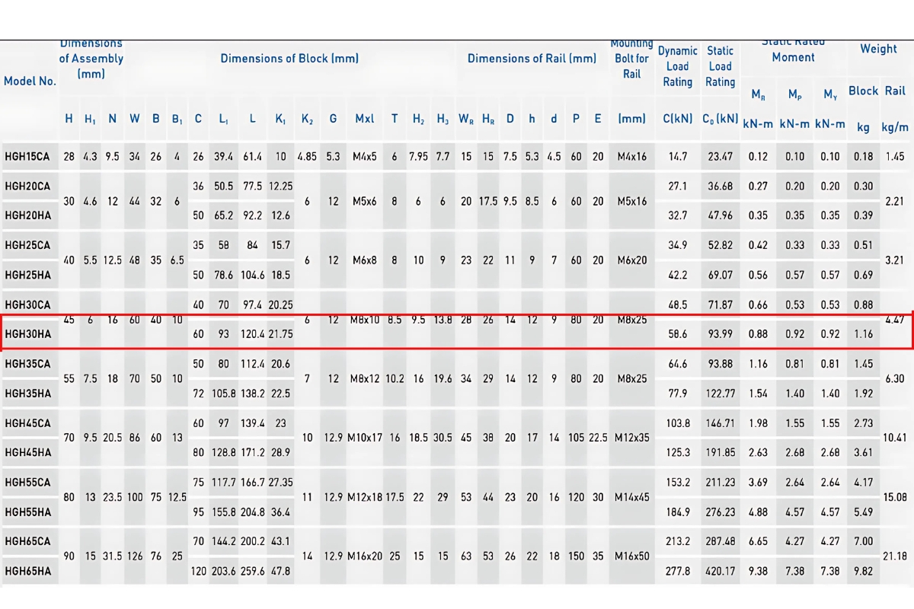914x609 pixels.
Task: Click the HGH20CA model label
Action: point(27,186)
